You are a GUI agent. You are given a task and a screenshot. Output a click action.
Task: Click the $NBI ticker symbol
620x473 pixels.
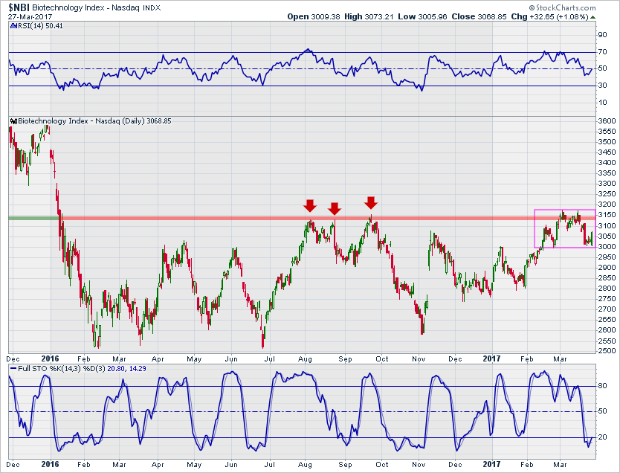[x=19, y=7]
